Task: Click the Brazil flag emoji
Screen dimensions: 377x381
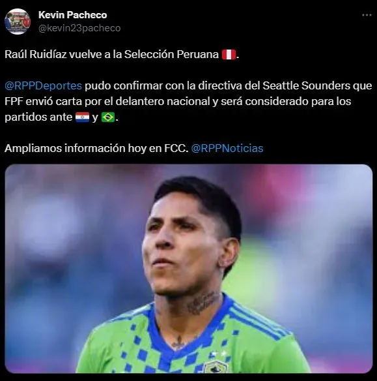Action: point(108,117)
